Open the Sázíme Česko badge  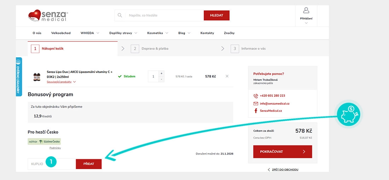(45, 141)
